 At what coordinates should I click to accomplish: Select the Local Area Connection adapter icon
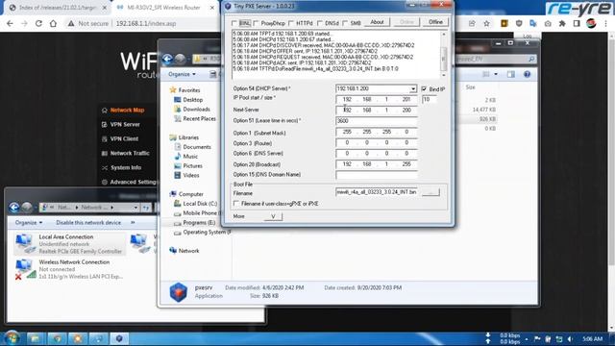point(25,243)
